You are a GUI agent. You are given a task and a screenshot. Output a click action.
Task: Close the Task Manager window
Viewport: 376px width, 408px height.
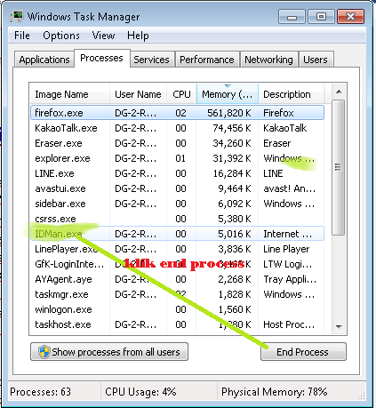coord(351,17)
